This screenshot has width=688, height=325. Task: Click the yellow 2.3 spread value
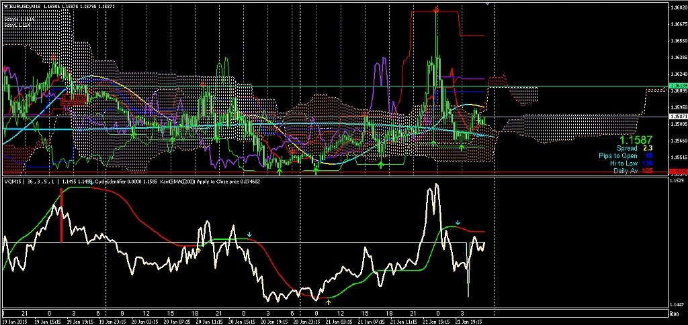pyautogui.click(x=648, y=148)
